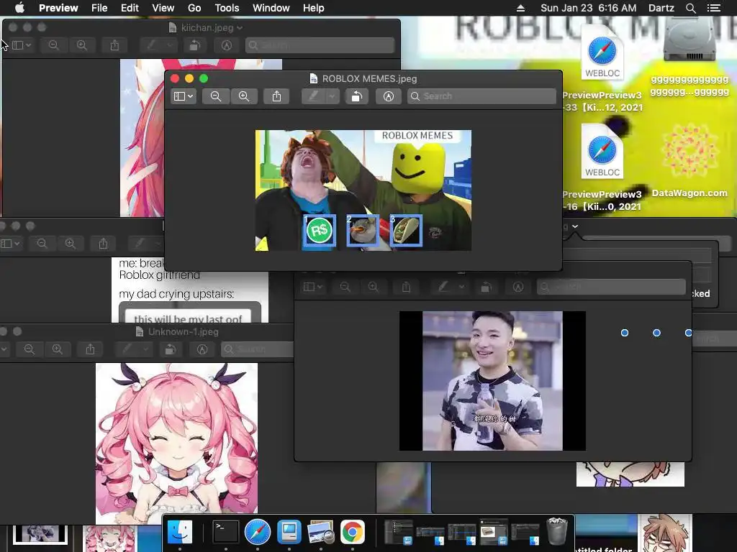Expand highlight options dropdown in ROBLOX MEMES window
Image resolution: width=737 pixels, height=552 pixels.
pos(333,96)
